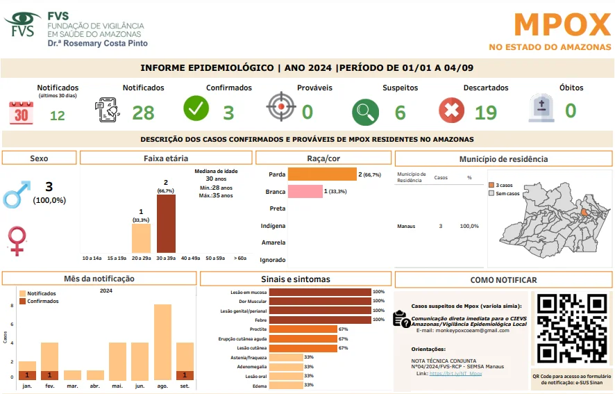Click the red Descartados X icon

pyautogui.click(x=451, y=110)
